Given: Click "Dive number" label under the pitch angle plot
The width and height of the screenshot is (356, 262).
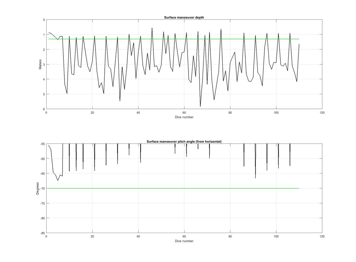Looking at the screenshot, I should tap(184, 241).
